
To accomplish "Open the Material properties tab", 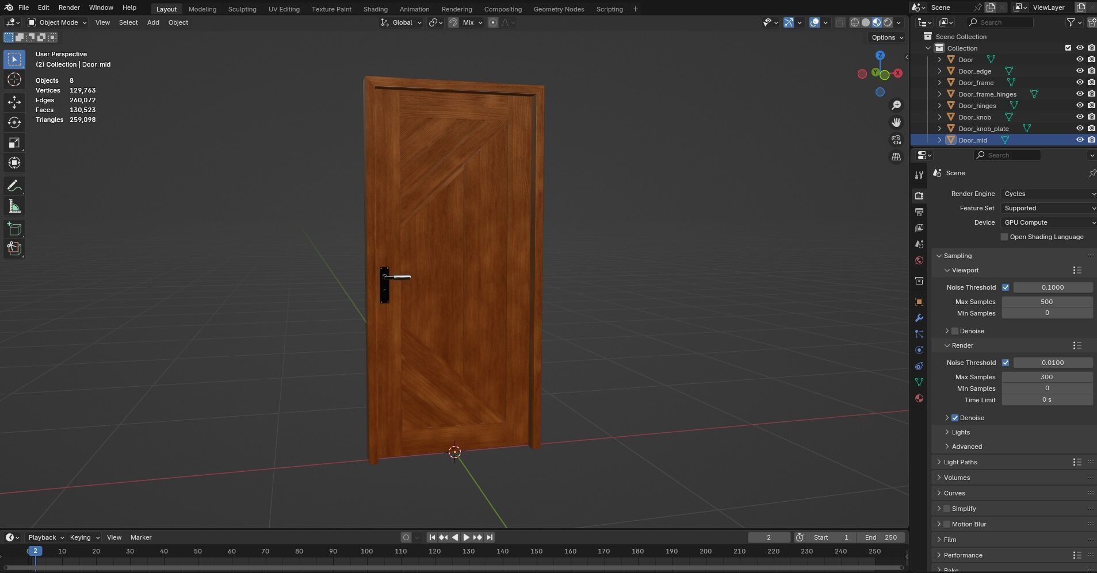I will [x=919, y=398].
